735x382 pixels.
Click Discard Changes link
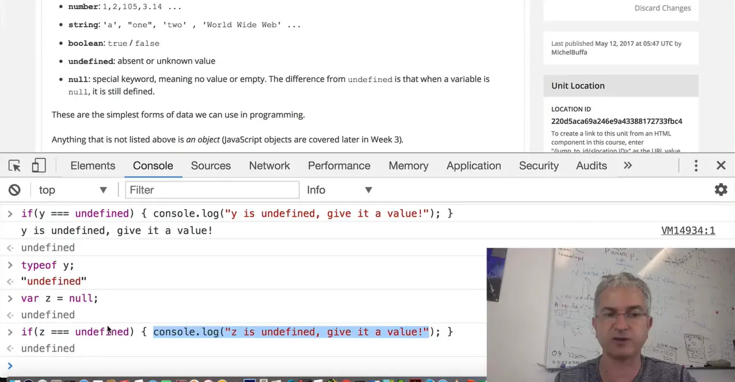pos(662,8)
